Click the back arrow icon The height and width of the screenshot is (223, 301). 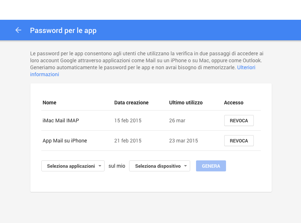[x=18, y=30]
